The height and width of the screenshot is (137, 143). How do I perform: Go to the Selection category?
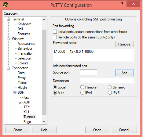coord(24,58)
